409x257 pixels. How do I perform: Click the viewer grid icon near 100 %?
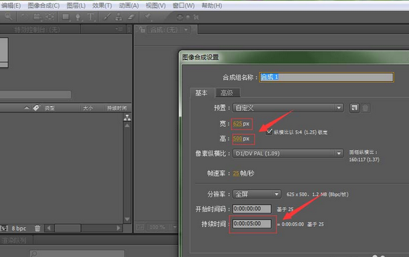[x=140, y=227]
